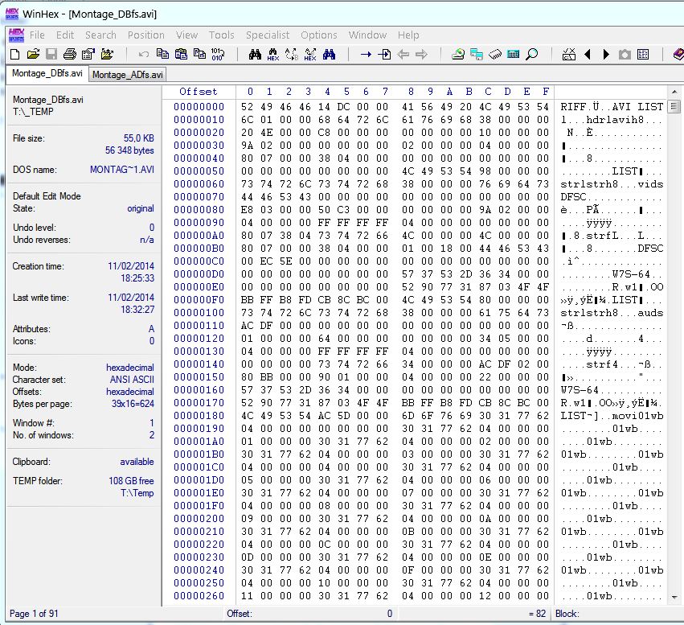Click the 'hexadecimal' Mode value
This screenshot has height=625, width=684.
[x=130, y=368]
